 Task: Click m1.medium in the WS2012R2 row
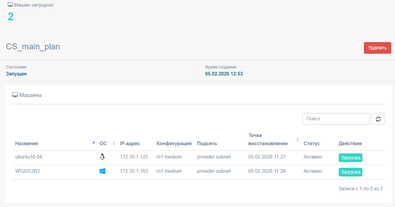point(169,171)
